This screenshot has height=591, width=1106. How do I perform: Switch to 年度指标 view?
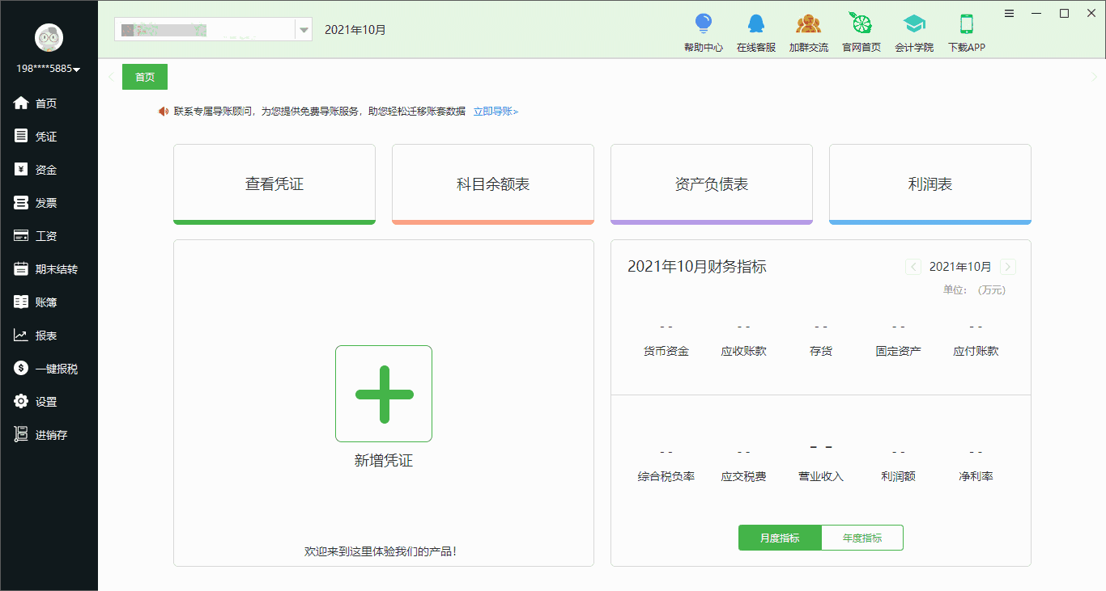coord(861,537)
